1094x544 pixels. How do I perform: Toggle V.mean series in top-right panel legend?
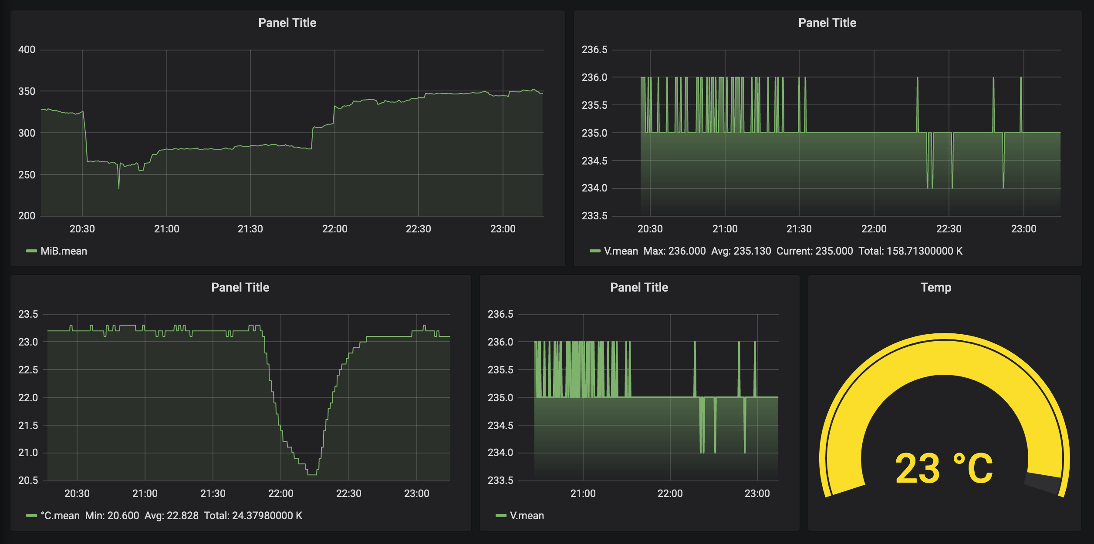[x=621, y=251]
